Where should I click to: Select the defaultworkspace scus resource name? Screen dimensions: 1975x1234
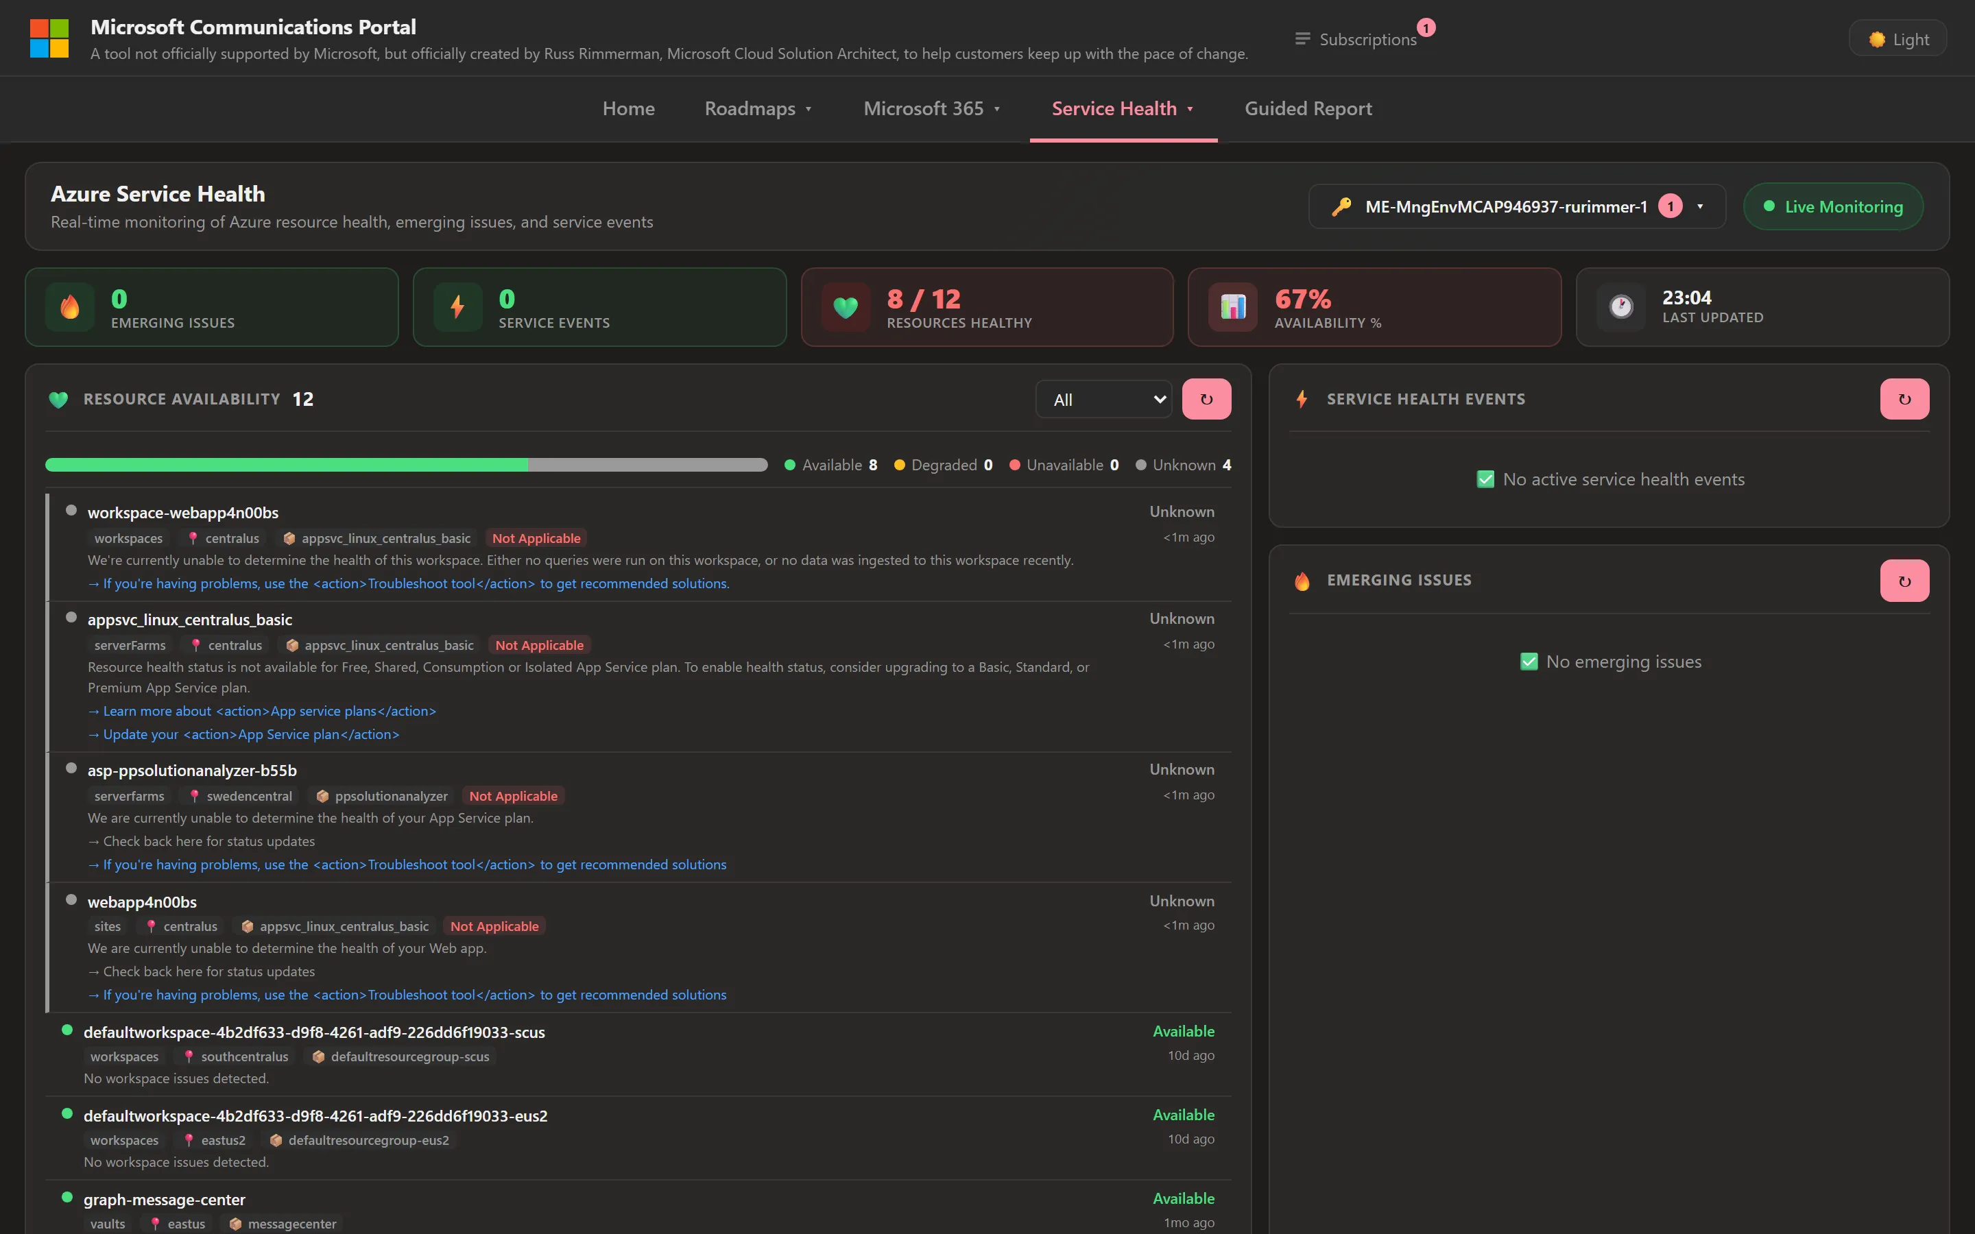[x=314, y=1032]
